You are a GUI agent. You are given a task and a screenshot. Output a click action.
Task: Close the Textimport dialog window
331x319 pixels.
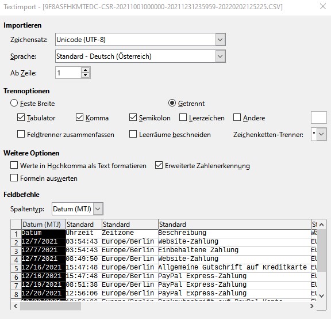click(323, 6)
